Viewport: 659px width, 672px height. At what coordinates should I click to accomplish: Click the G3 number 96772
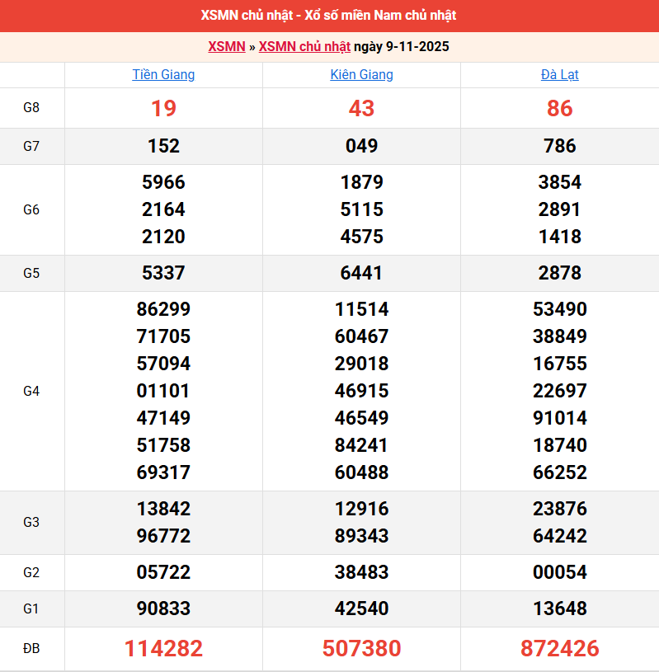pyautogui.click(x=163, y=536)
